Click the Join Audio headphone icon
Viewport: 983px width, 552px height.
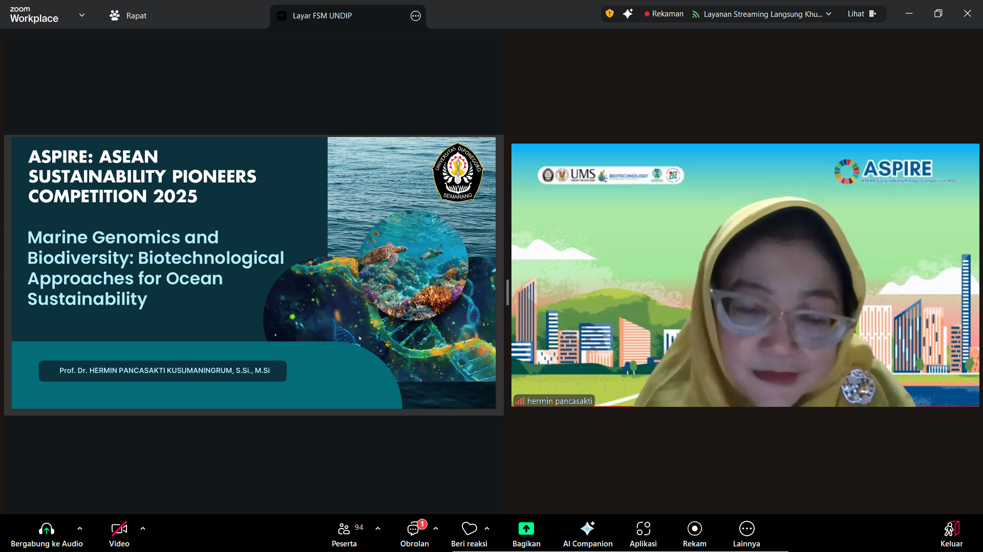coord(46,528)
